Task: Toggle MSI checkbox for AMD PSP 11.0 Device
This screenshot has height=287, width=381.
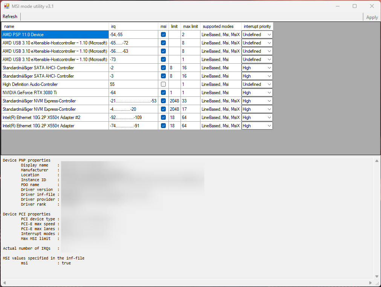Action: 163,35
